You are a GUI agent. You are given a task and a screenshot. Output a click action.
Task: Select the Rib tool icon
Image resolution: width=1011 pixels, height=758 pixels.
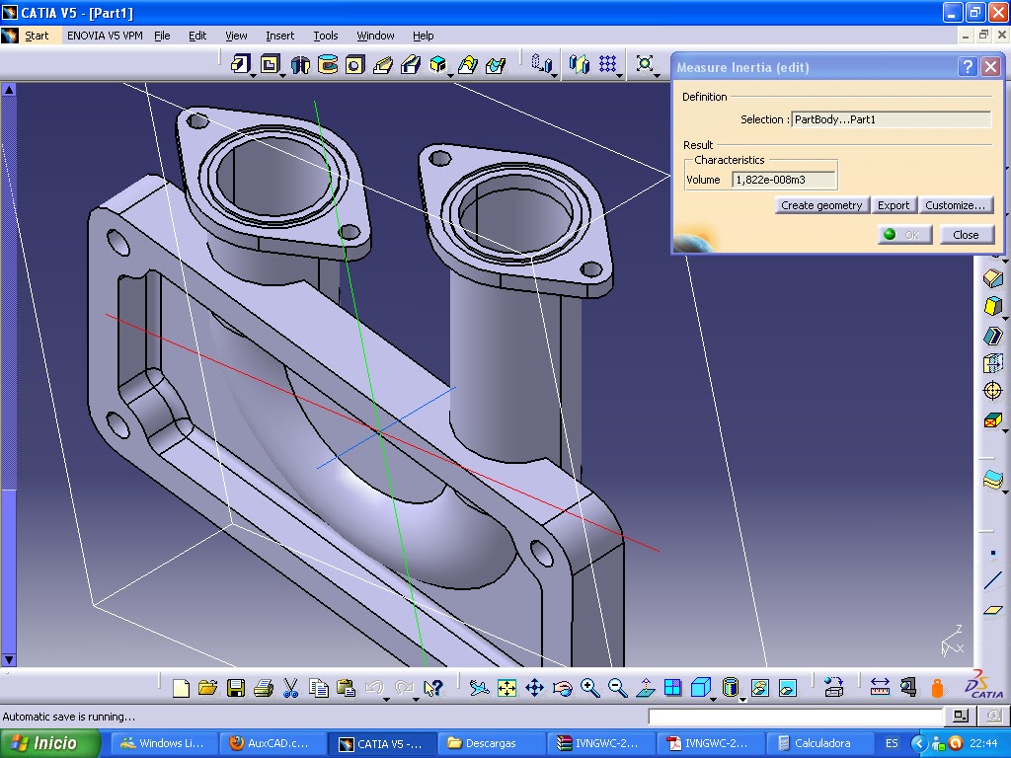point(383,64)
